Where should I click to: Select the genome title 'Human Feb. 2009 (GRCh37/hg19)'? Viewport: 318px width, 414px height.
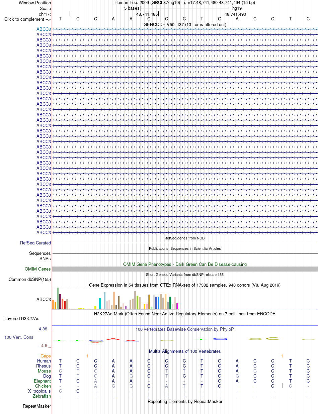(x=147, y=3)
